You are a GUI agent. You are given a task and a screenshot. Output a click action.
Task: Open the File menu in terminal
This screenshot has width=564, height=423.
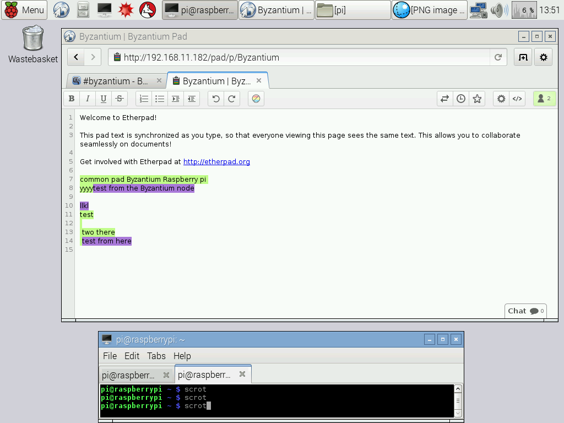point(110,356)
